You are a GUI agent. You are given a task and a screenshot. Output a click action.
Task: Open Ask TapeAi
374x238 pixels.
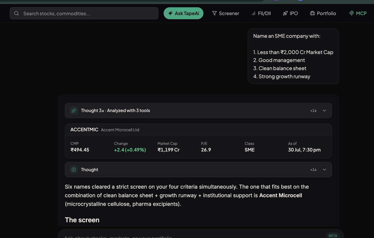(184, 13)
